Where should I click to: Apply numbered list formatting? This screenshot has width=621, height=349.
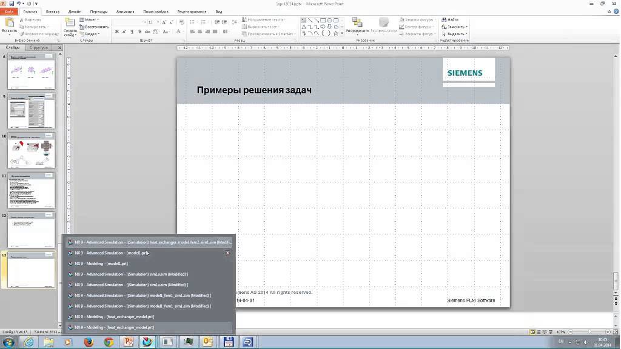[203, 22]
